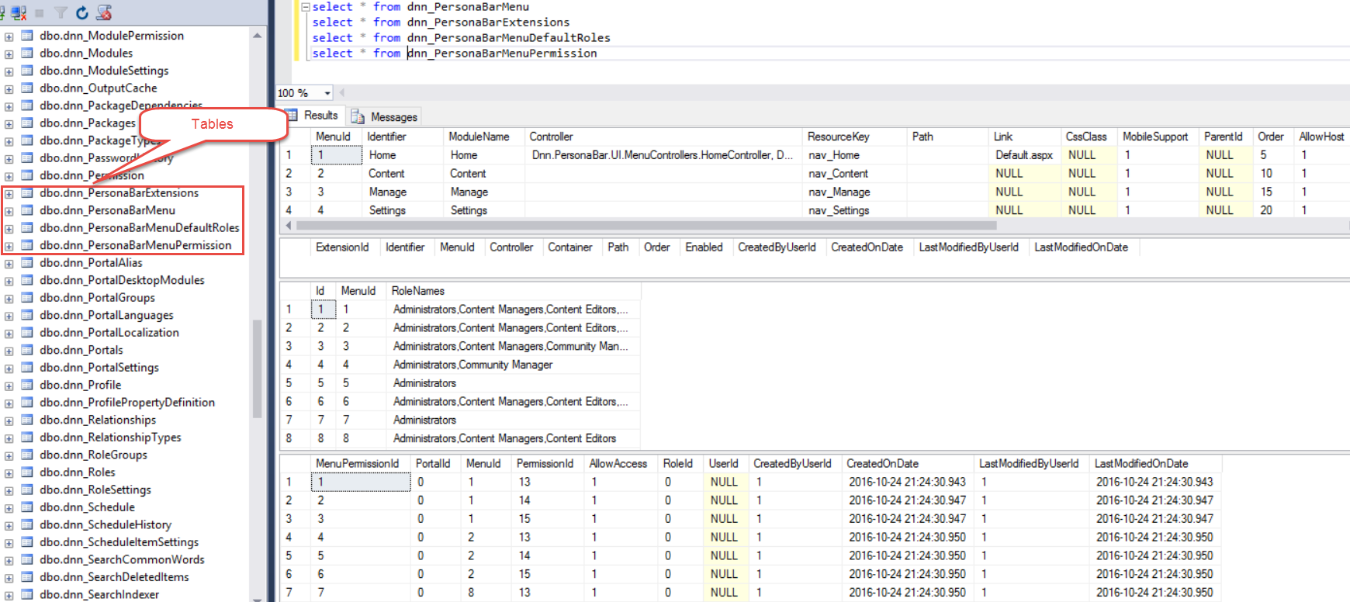Click the table icon of dbo.dnn_RoleGroups
This screenshot has height=602, width=1350.
coord(27,455)
